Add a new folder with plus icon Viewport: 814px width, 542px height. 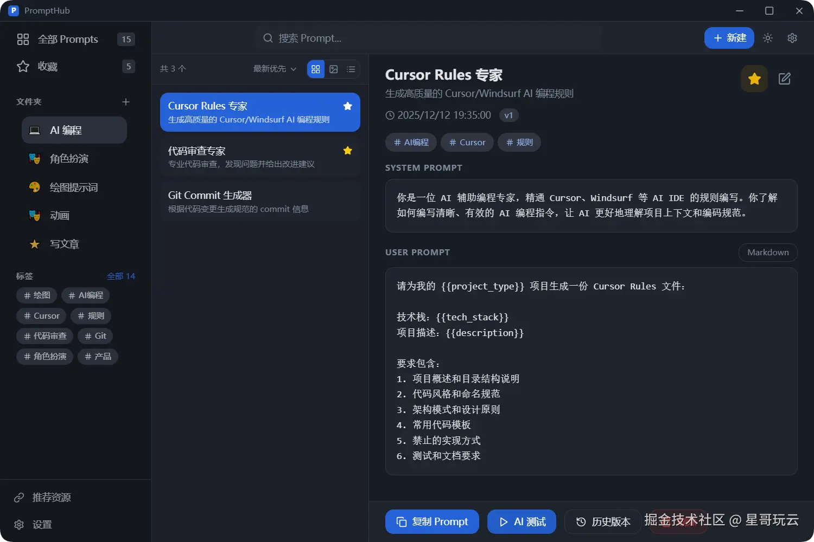(x=126, y=102)
